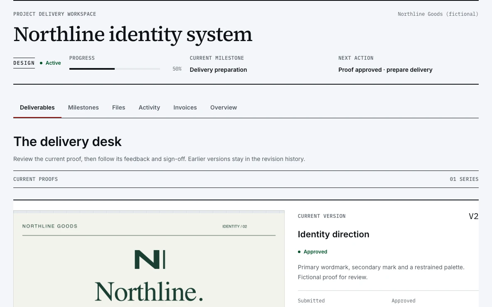Screen dimensions: 492x307
Task: Switch to the Milestones tab
Action: pyautogui.click(x=84, y=107)
